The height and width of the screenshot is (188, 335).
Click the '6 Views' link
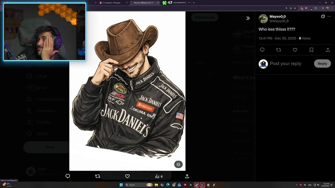(305, 38)
